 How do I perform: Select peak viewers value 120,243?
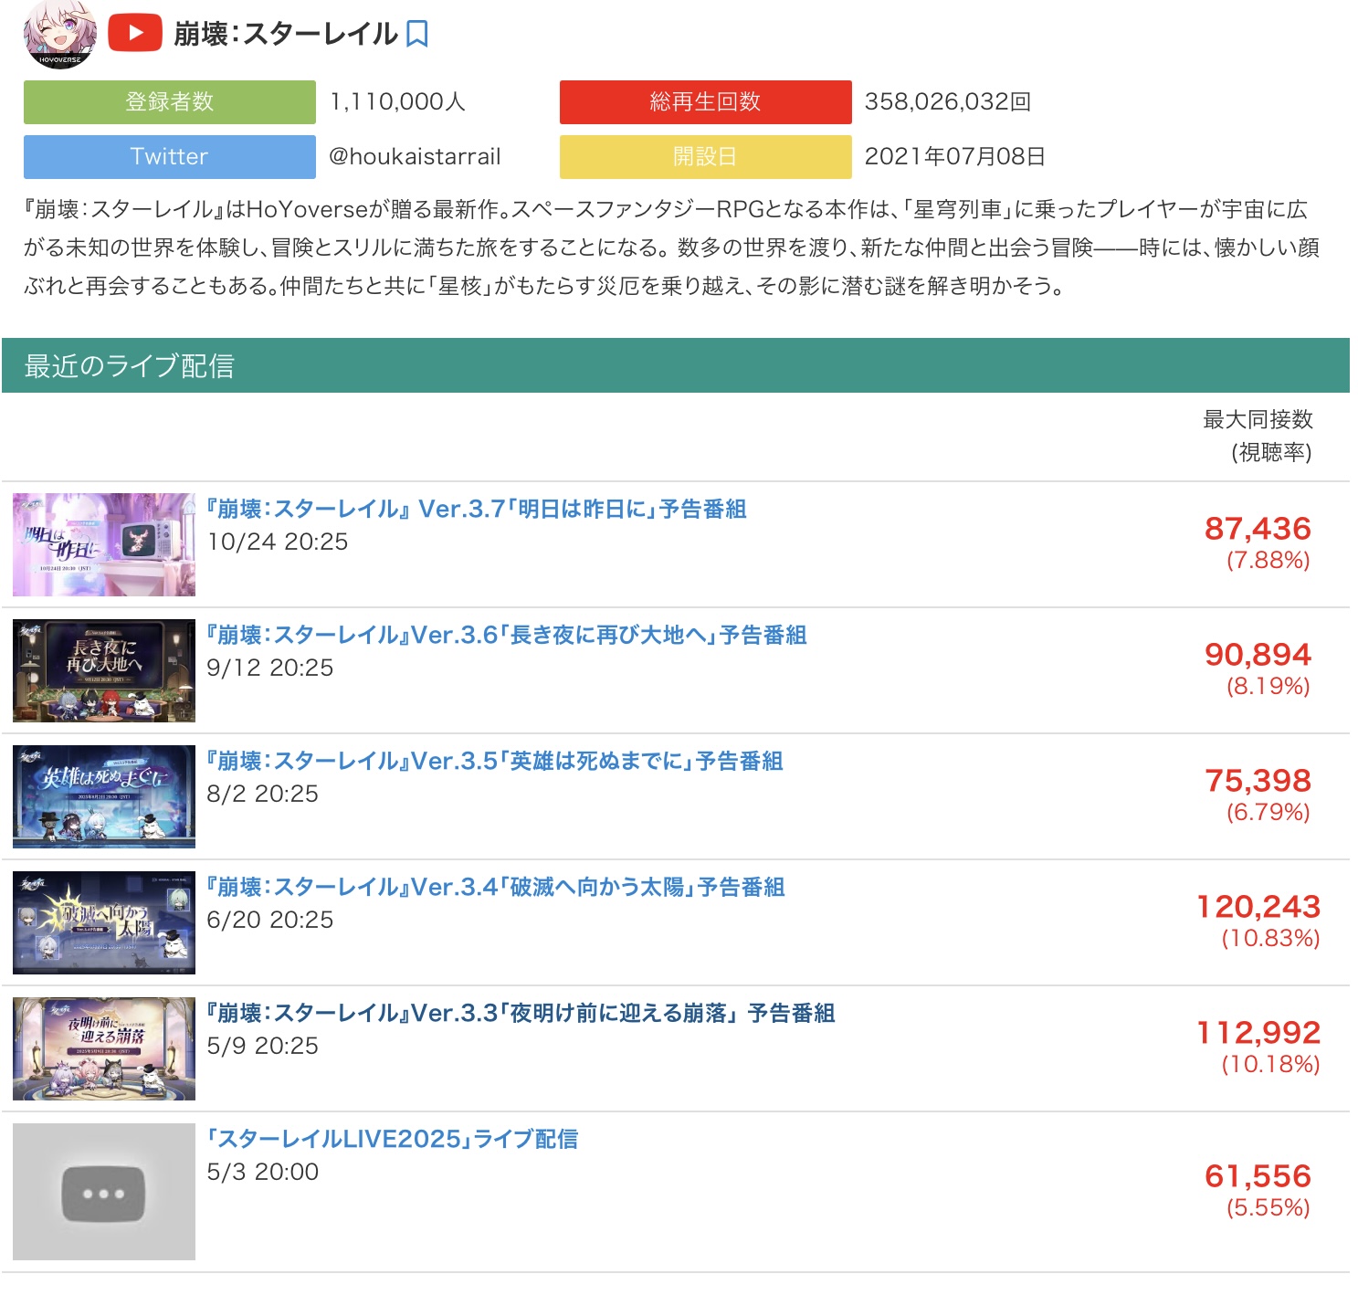pos(1258,906)
